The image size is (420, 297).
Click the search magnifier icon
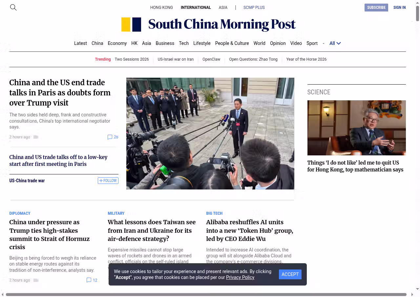coord(13,7)
